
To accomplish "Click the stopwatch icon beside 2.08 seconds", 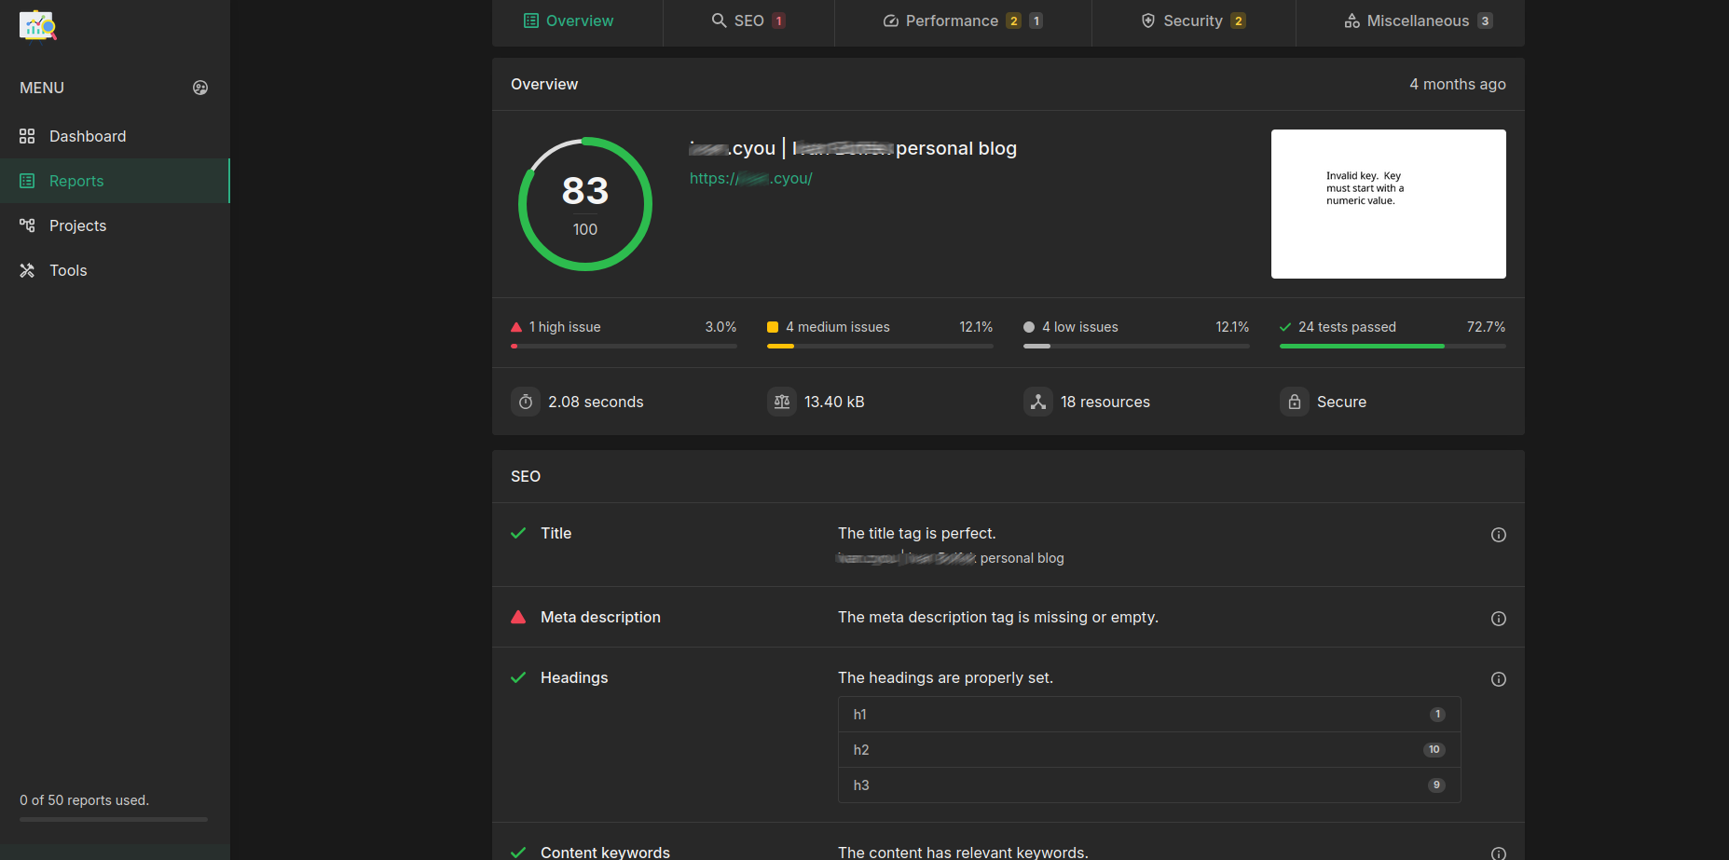I will coord(526,402).
